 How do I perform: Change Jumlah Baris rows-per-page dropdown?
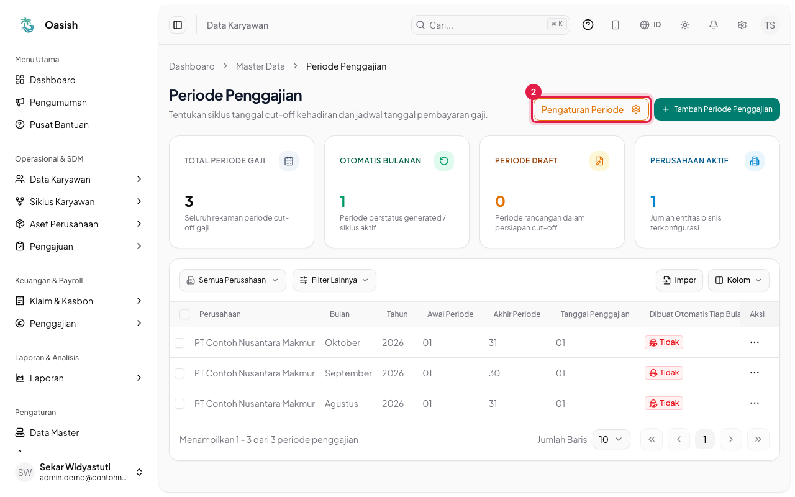pyautogui.click(x=611, y=439)
